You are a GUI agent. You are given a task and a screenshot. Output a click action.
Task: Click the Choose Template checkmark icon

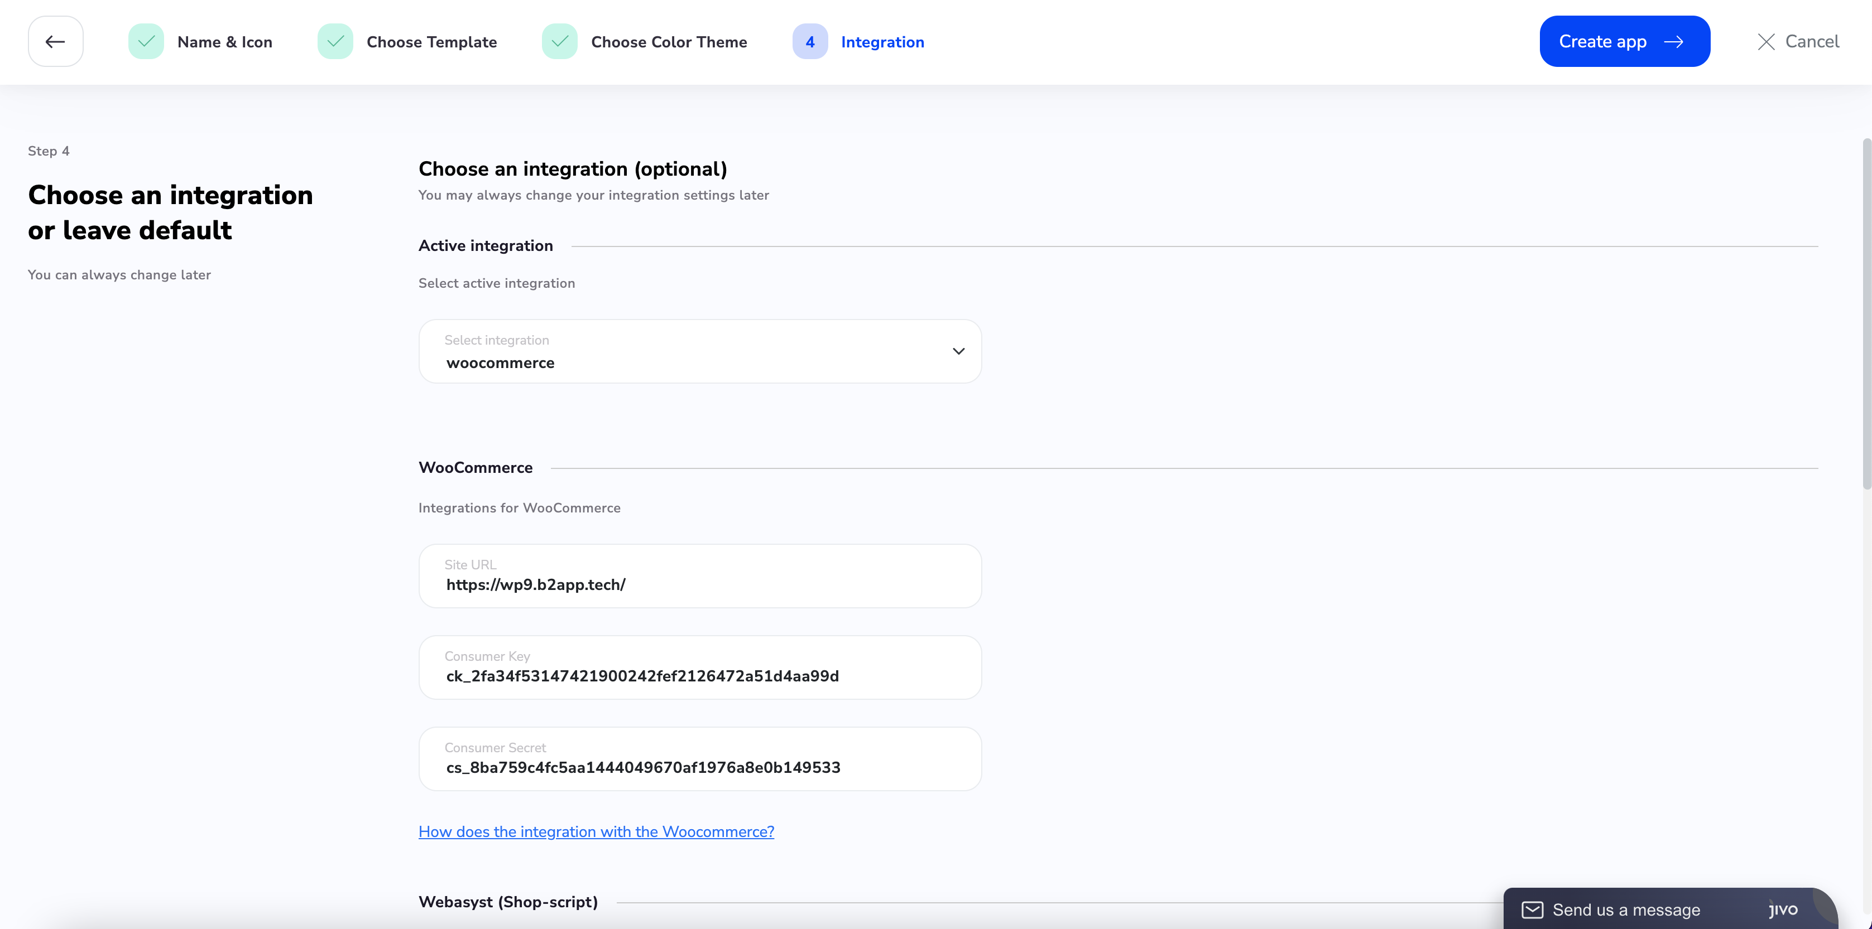pos(335,41)
